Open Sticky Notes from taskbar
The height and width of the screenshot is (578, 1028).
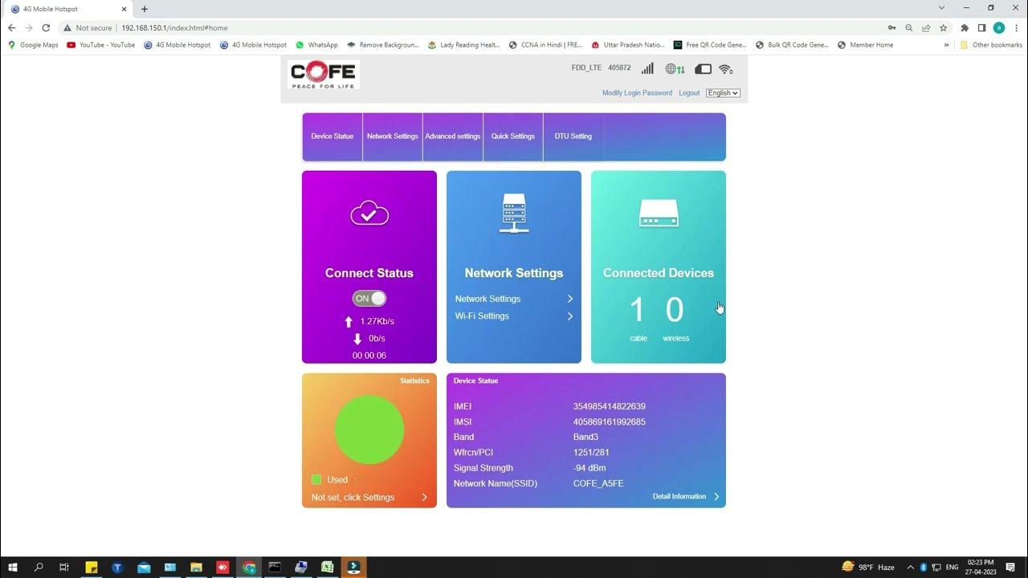tap(92, 567)
